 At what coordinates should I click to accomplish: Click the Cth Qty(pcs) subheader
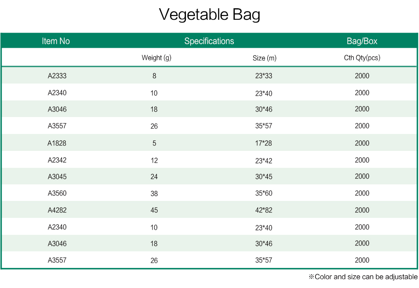[362, 58]
